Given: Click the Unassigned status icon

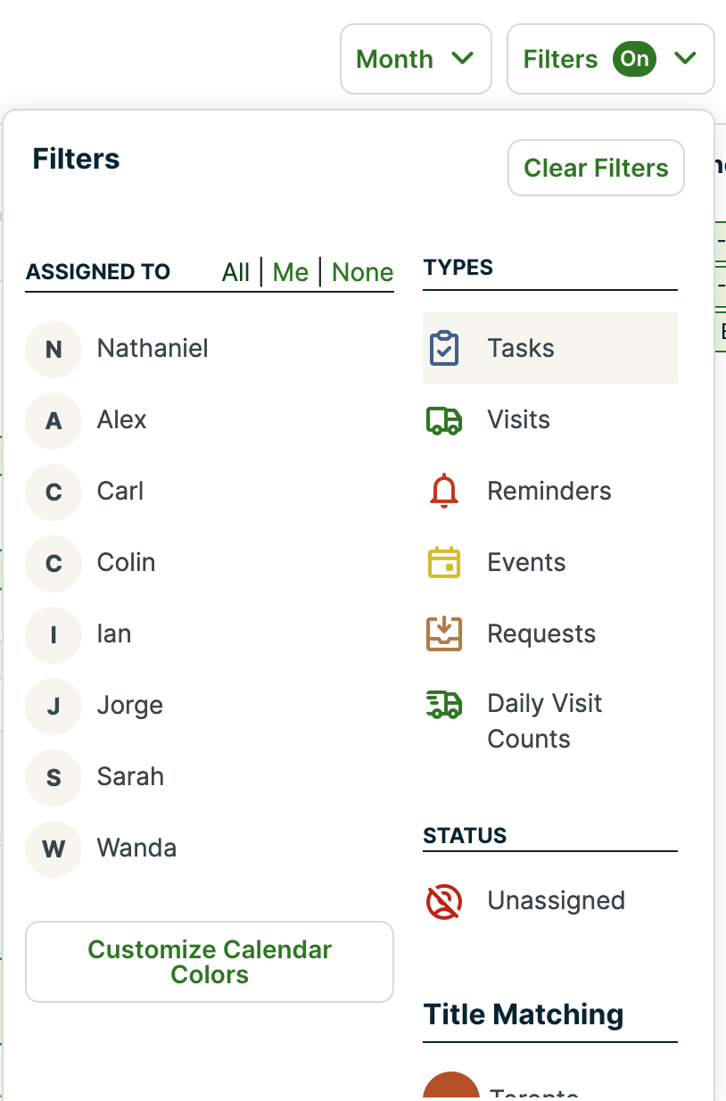Looking at the screenshot, I should tap(444, 901).
